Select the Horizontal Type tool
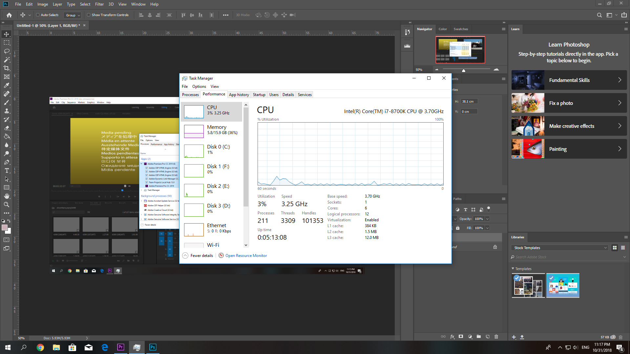 coord(7,170)
